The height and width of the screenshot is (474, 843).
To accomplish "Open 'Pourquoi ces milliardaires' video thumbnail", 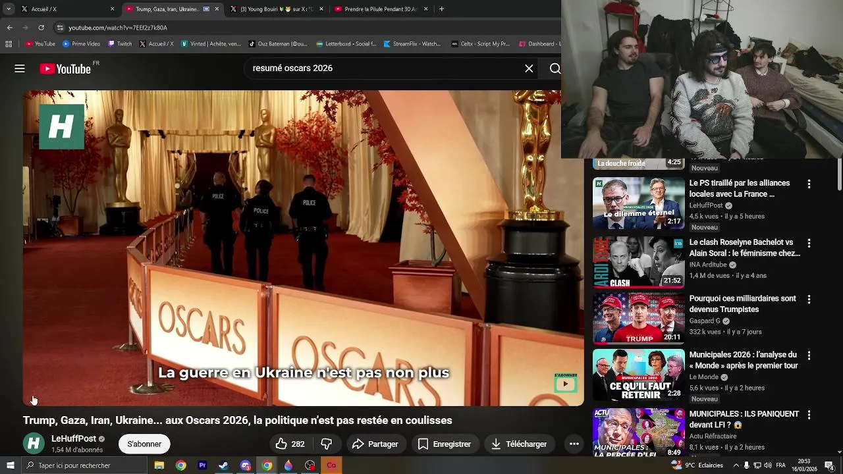I will click(638, 319).
